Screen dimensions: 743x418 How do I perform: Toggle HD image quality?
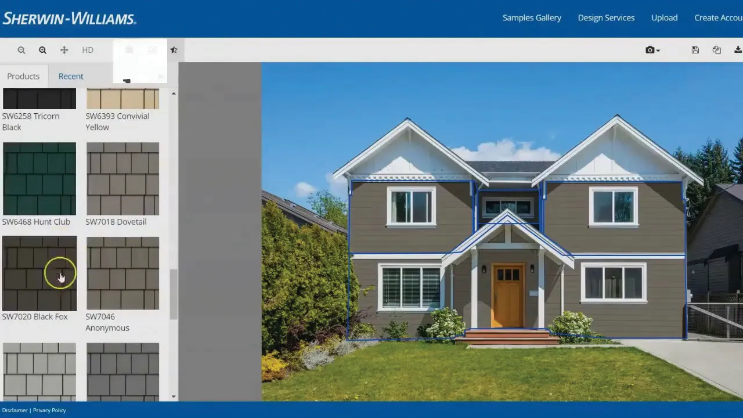tap(88, 51)
